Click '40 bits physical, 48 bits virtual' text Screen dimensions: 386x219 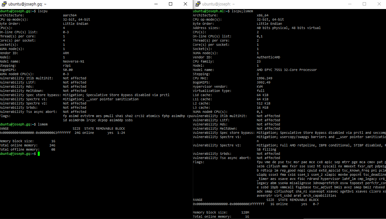point(288,28)
